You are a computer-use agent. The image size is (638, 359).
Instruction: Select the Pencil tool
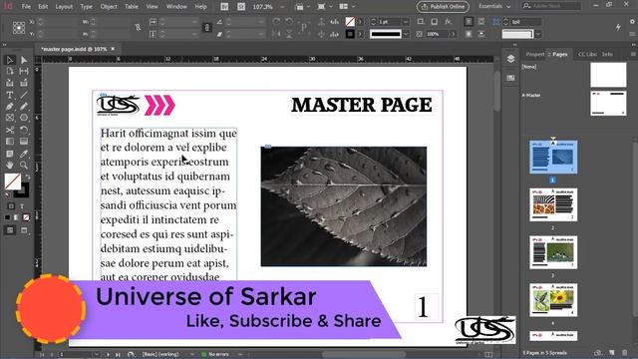[24, 107]
